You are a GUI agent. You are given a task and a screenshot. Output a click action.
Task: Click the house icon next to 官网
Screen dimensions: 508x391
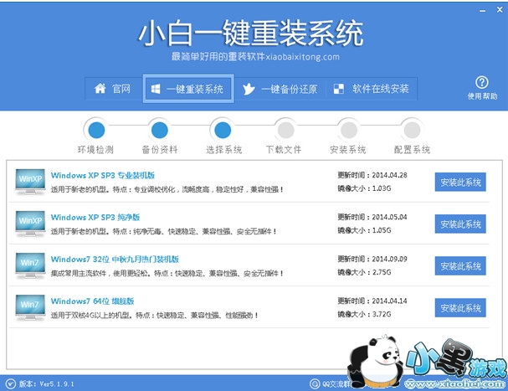100,88
